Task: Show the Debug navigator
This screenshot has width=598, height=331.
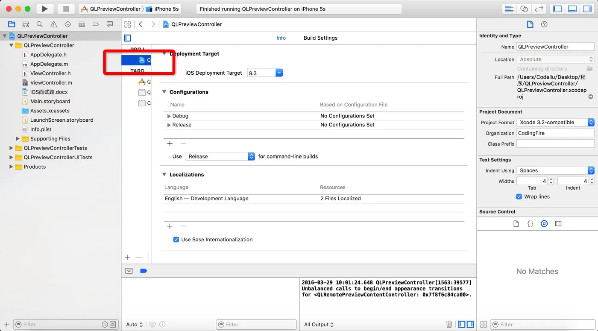Action: (82, 24)
